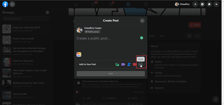Screen dimensions: 224x105
Task: Open the colorful Aa background picker
Action: 79,54
